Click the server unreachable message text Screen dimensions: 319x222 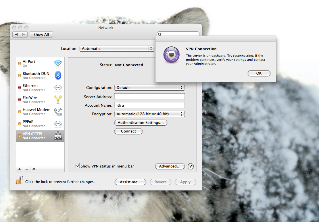coord(225,60)
